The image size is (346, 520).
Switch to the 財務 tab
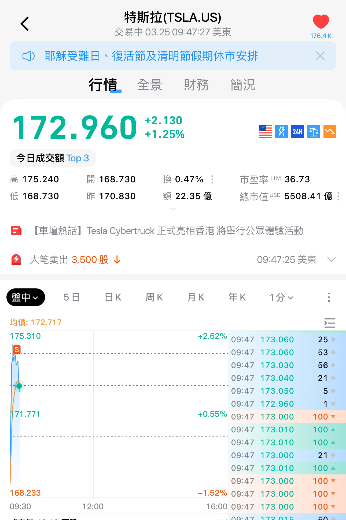coord(196,85)
